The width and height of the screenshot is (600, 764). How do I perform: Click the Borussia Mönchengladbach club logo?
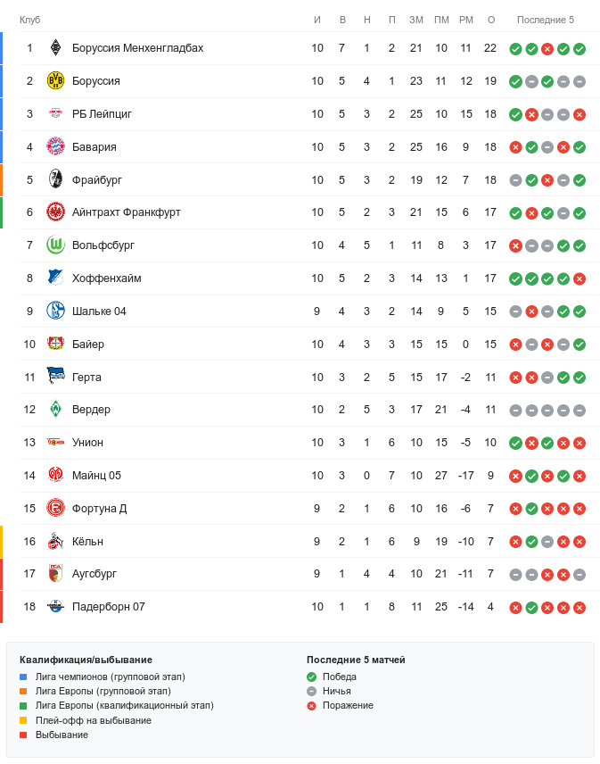56,48
